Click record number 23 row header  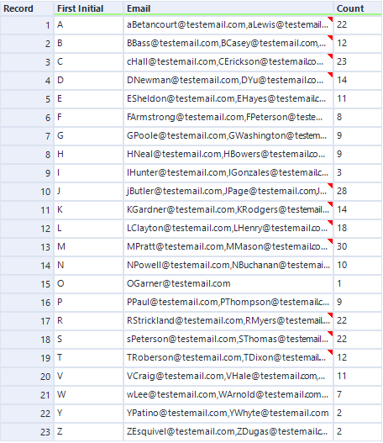[27, 432]
